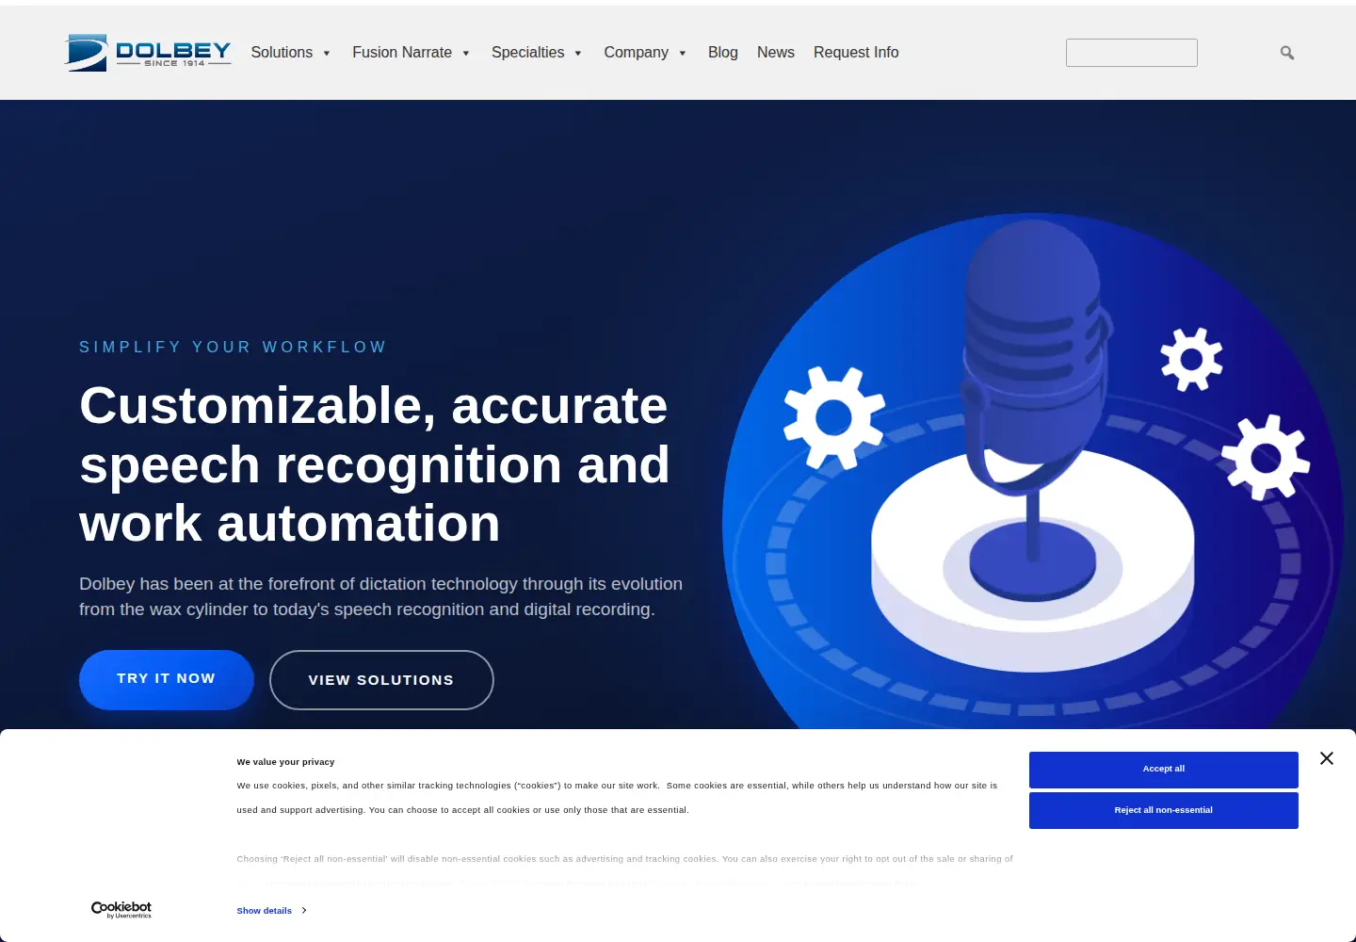This screenshot has width=1356, height=942.
Task: Open the News page
Action: coord(776,53)
